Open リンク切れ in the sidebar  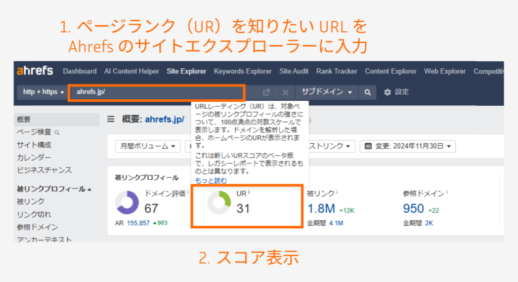(x=34, y=214)
